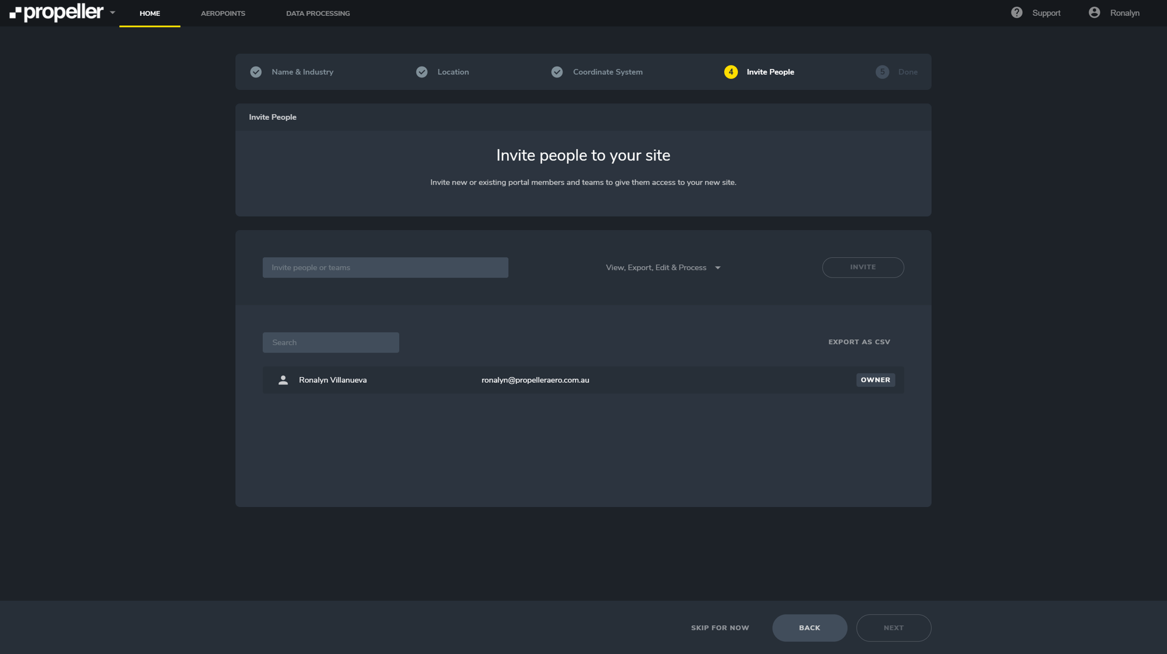Viewport: 1167px width, 654px height.
Task: Open the View, Export, Edit & Process dropdown
Action: coord(663,267)
